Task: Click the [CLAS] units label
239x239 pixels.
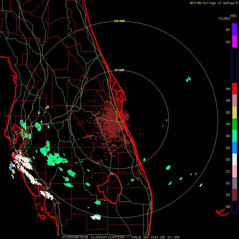Action: (224, 18)
